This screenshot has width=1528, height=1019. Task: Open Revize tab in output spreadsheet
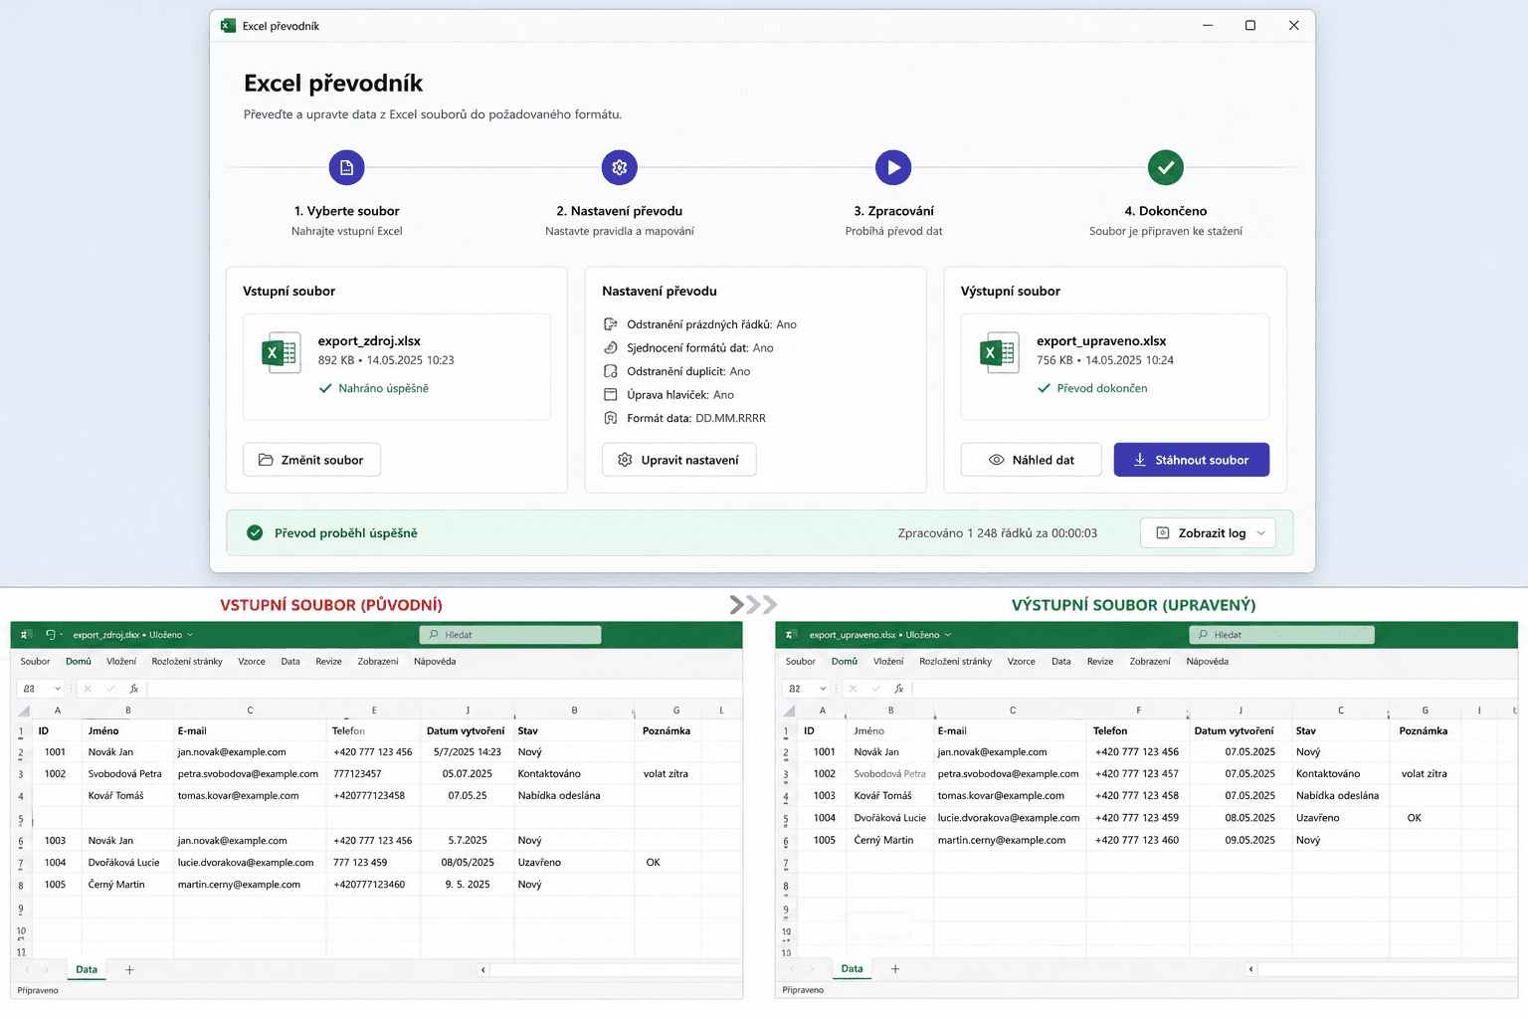(x=1100, y=662)
